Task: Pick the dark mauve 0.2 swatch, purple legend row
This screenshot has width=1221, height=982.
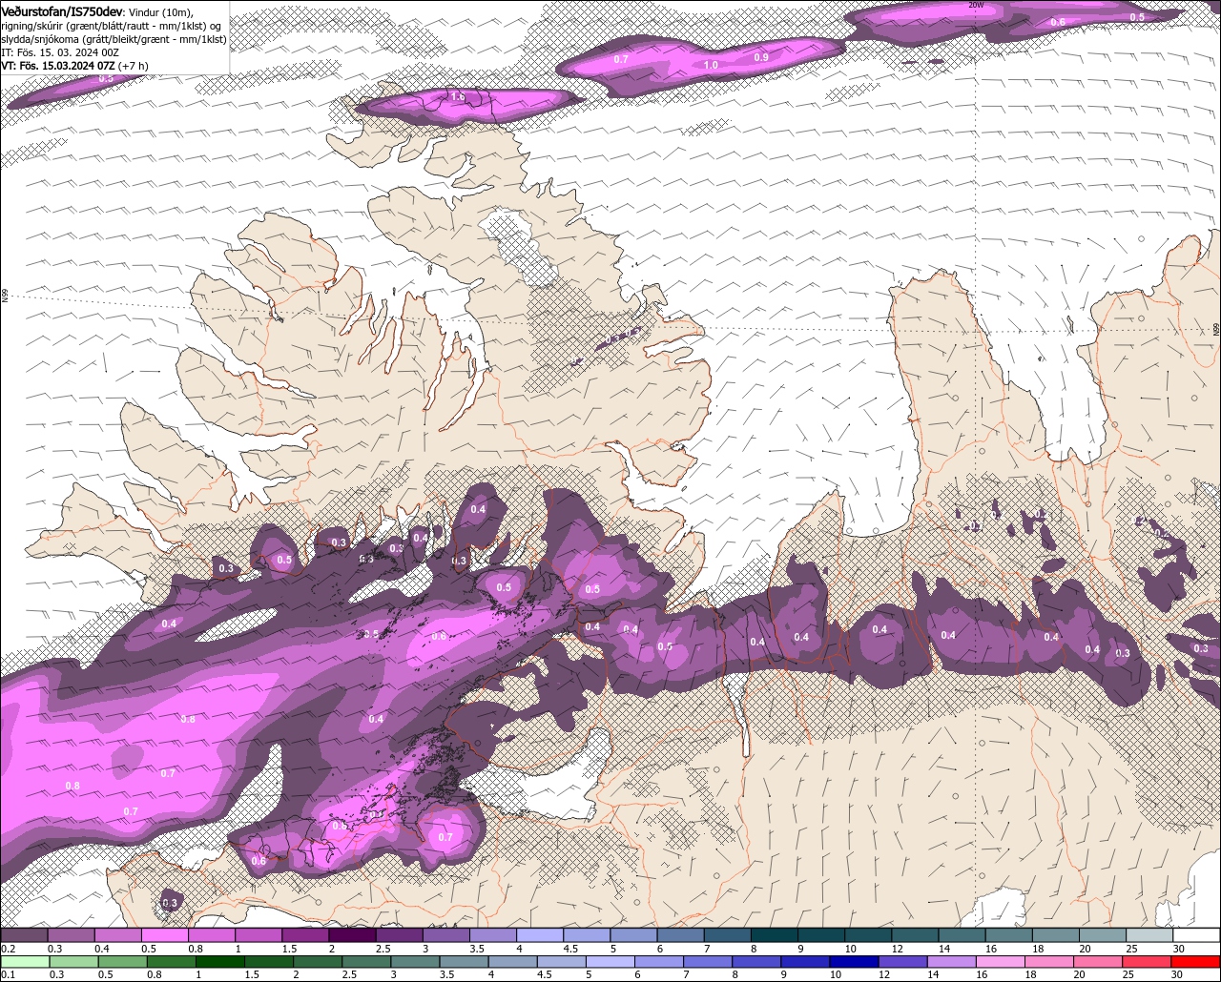Action: [x=24, y=935]
